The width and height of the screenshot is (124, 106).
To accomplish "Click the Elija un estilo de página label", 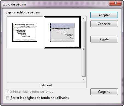I will coord(23,12).
